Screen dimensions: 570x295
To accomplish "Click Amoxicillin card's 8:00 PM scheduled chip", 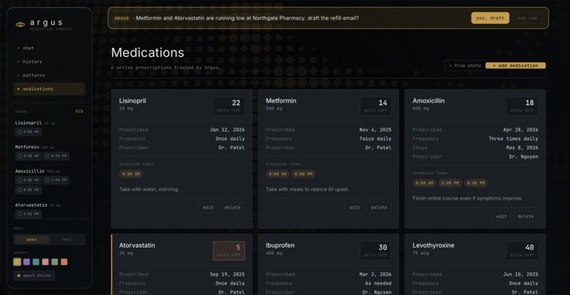I will [476, 183].
